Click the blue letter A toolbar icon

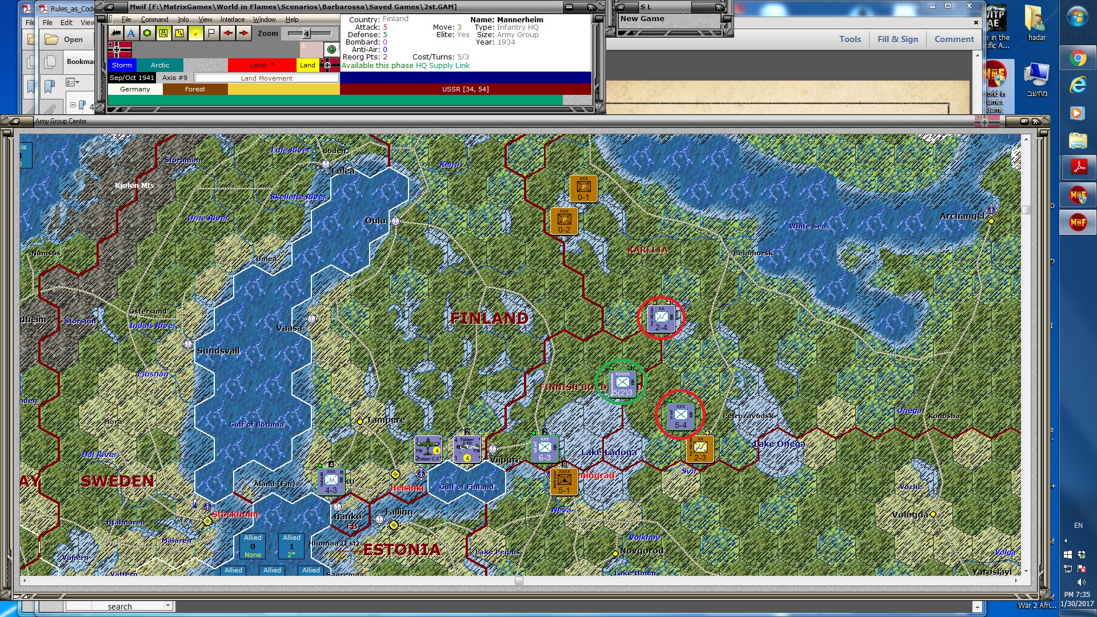pyautogui.click(x=131, y=33)
